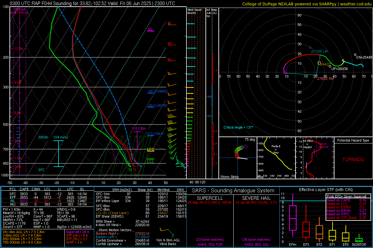Open the Storm Slinky inset panel
This screenshot has width=373, height=248.
[x=238, y=158]
